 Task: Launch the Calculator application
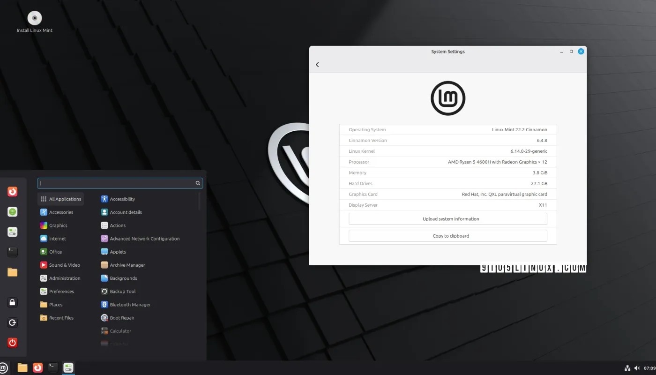[121, 330]
